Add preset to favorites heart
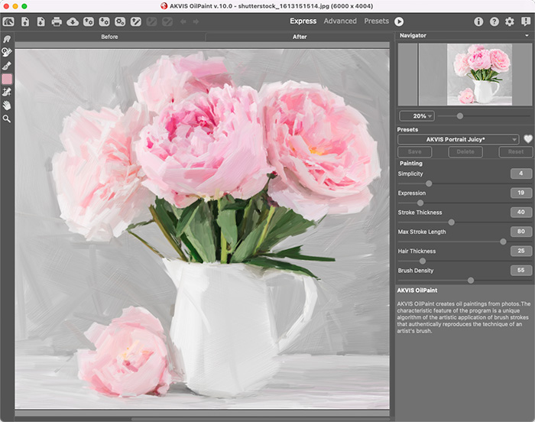 point(527,139)
